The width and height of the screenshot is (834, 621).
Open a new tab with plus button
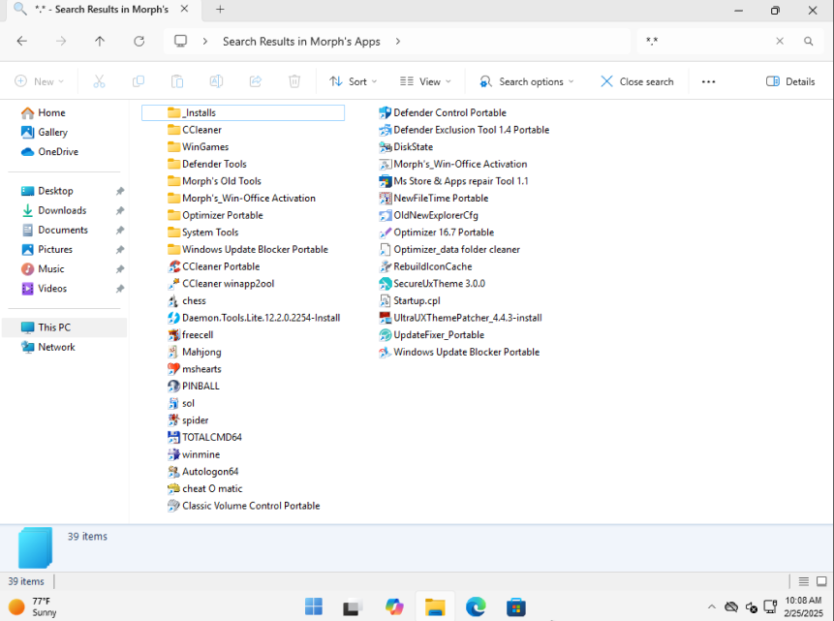coord(220,9)
